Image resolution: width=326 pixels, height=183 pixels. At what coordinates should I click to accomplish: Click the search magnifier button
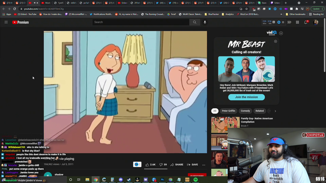[195, 22]
